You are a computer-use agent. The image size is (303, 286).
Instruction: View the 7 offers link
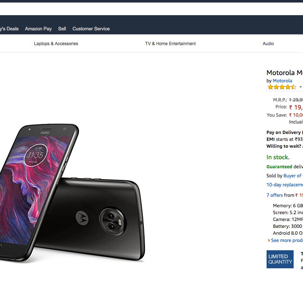click(x=275, y=195)
